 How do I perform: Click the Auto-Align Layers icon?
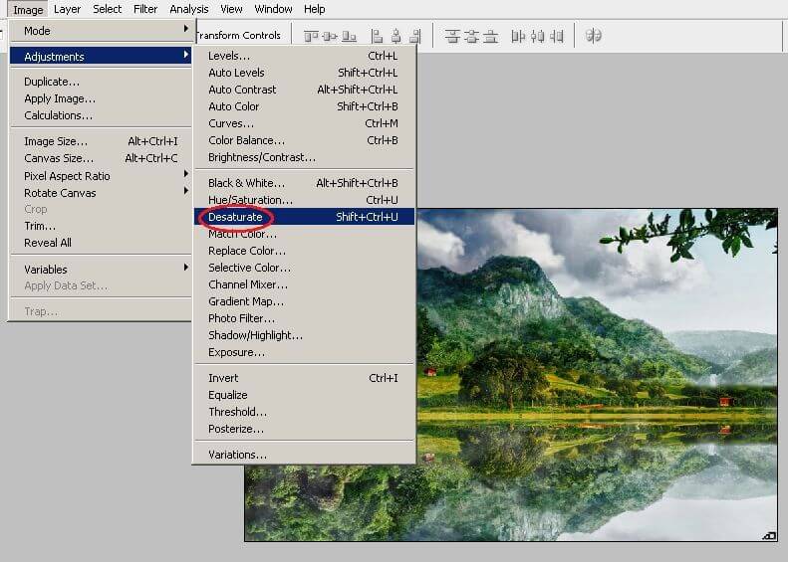(x=594, y=36)
